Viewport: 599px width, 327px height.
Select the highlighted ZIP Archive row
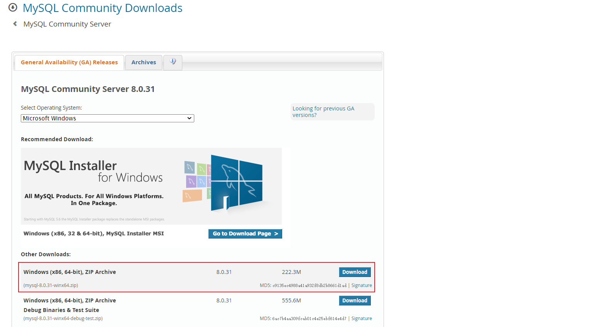[x=197, y=277]
